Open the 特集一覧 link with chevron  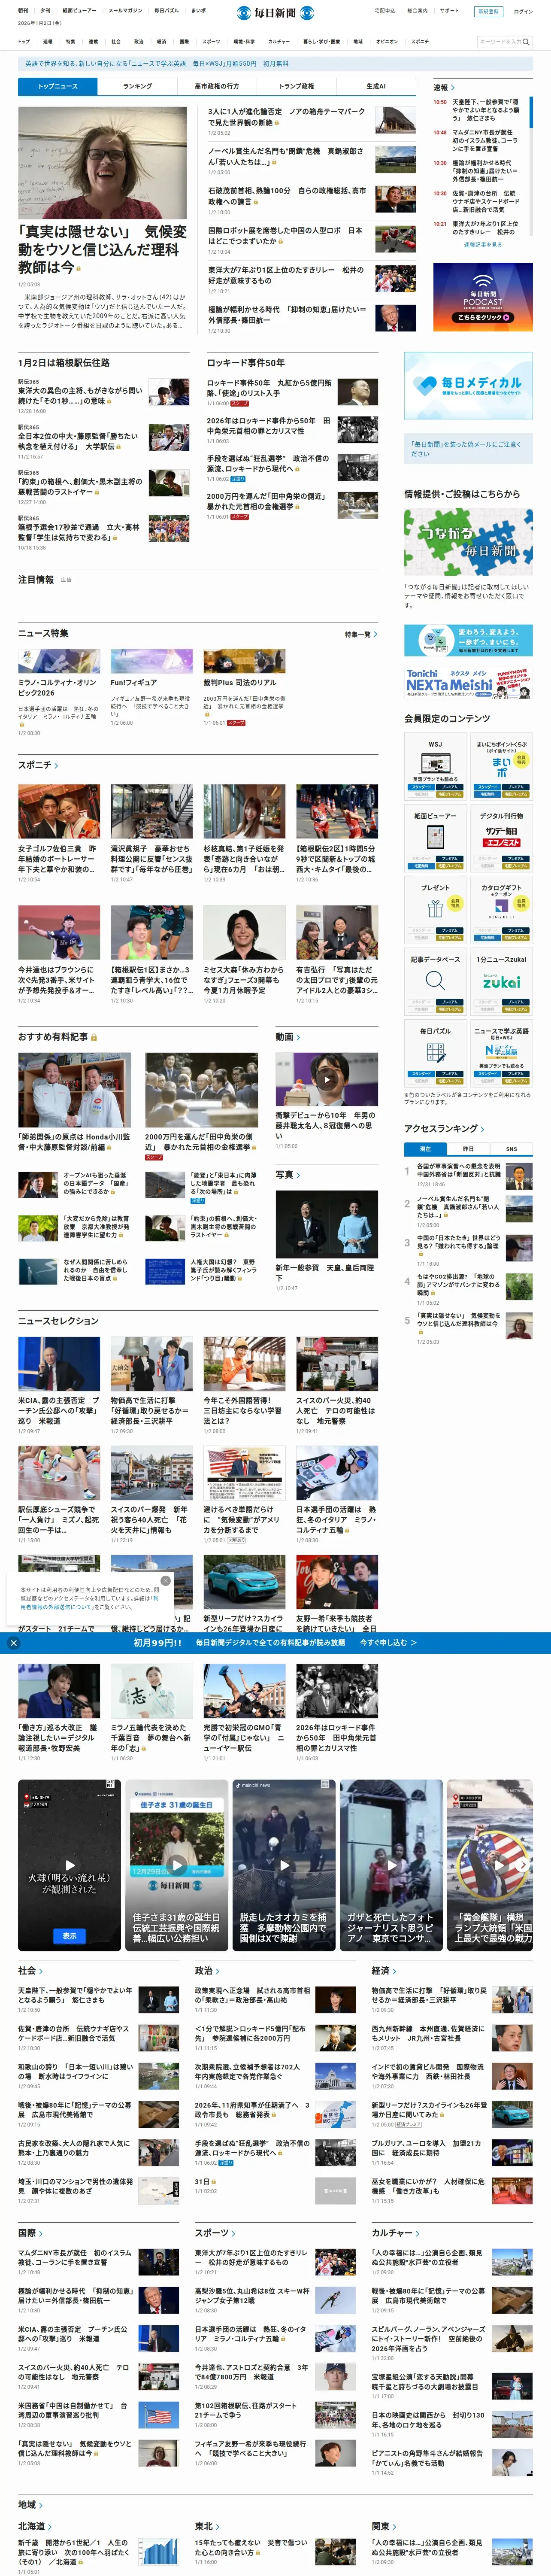pos(361,634)
